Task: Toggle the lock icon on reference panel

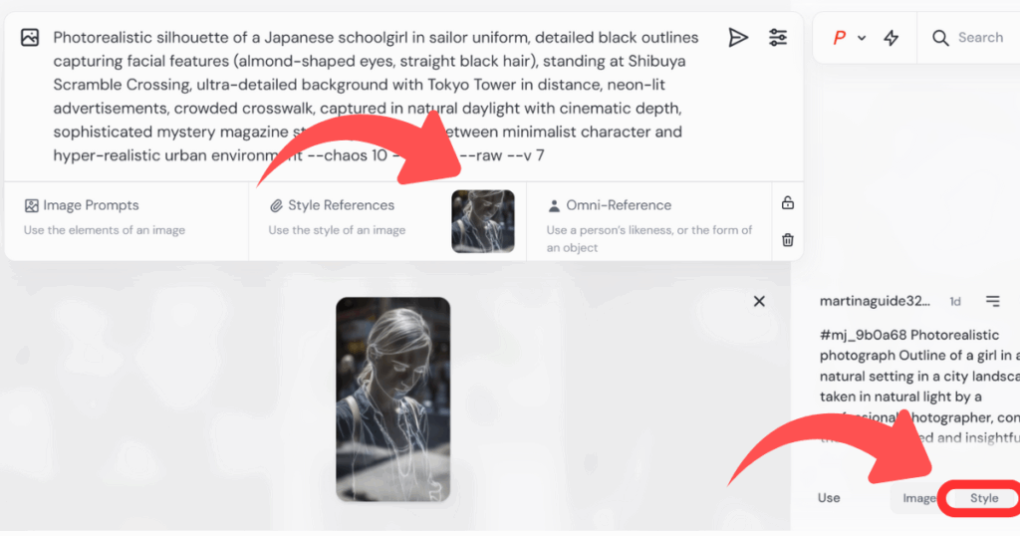Action: tap(787, 203)
